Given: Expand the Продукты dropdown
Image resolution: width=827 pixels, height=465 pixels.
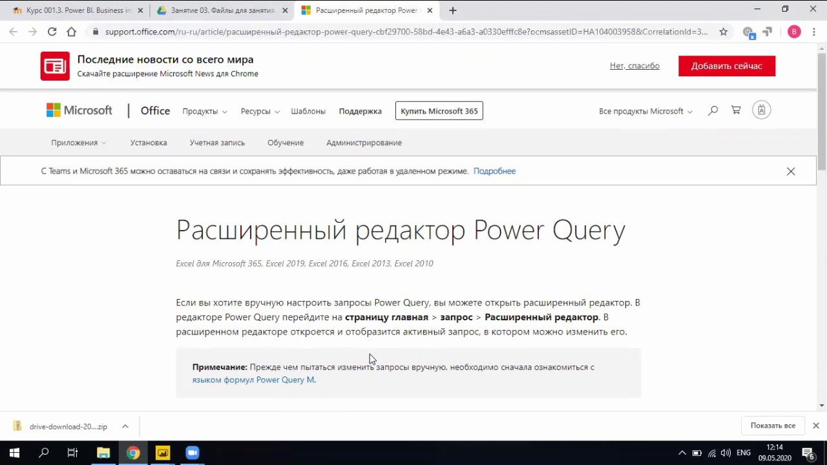Looking at the screenshot, I should [x=204, y=111].
